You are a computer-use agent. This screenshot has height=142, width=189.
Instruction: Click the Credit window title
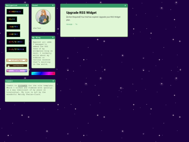[x=9, y=81]
